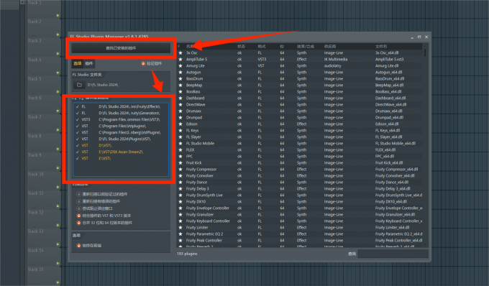Toggle favorite star for FLEX

click(x=180, y=150)
